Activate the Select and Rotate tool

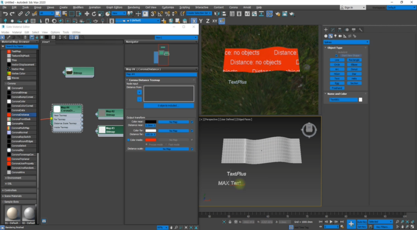[94, 14]
